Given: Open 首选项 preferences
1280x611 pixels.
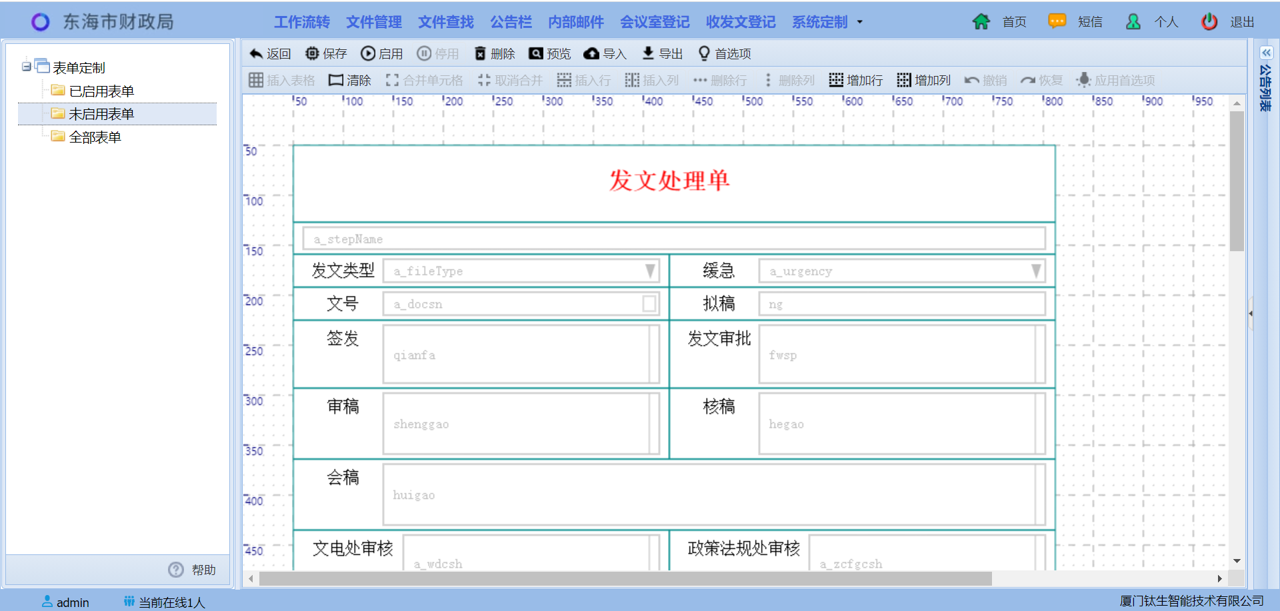Looking at the screenshot, I should (x=724, y=54).
